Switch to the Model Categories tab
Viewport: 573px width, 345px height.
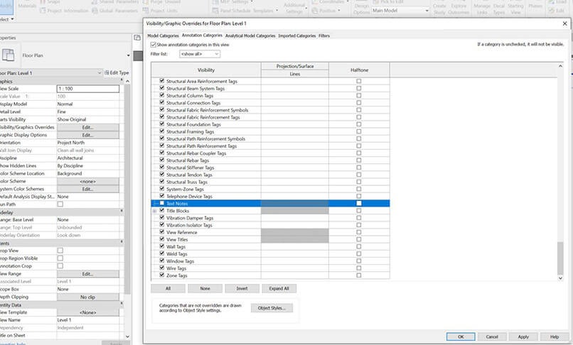[x=163, y=35]
